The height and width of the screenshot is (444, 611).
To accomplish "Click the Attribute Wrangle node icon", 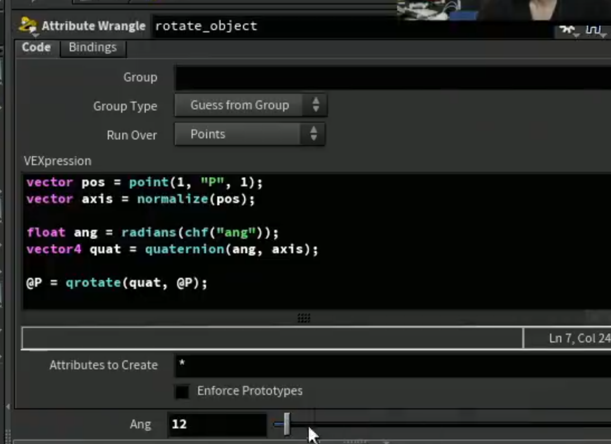I will pos(27,26).
